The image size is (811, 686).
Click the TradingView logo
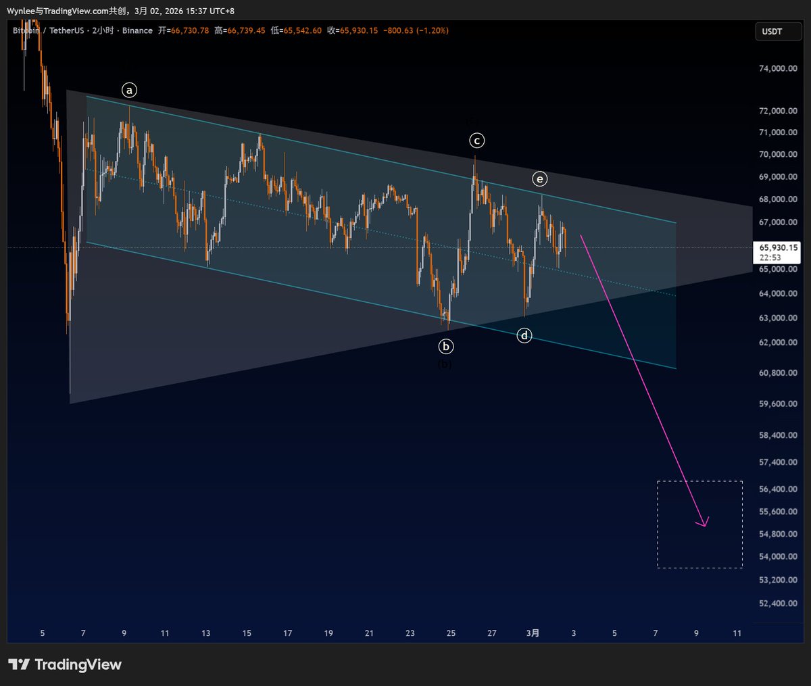click(x=65, y=664)
